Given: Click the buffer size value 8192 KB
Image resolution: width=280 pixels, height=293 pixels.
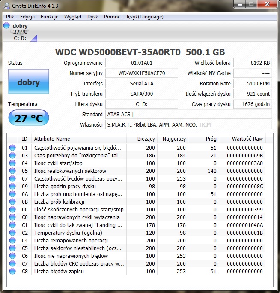Looking at the screenshot, I should pos(253,63).
